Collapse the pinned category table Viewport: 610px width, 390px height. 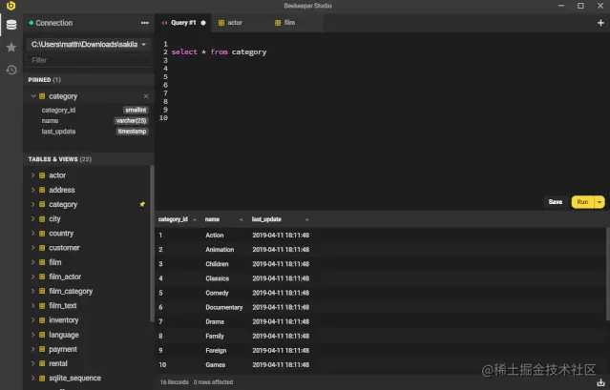(33, 96)
